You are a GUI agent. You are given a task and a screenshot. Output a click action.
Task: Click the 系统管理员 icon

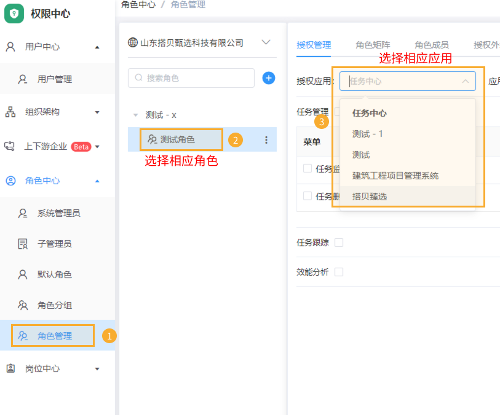(x=22, y=213)
